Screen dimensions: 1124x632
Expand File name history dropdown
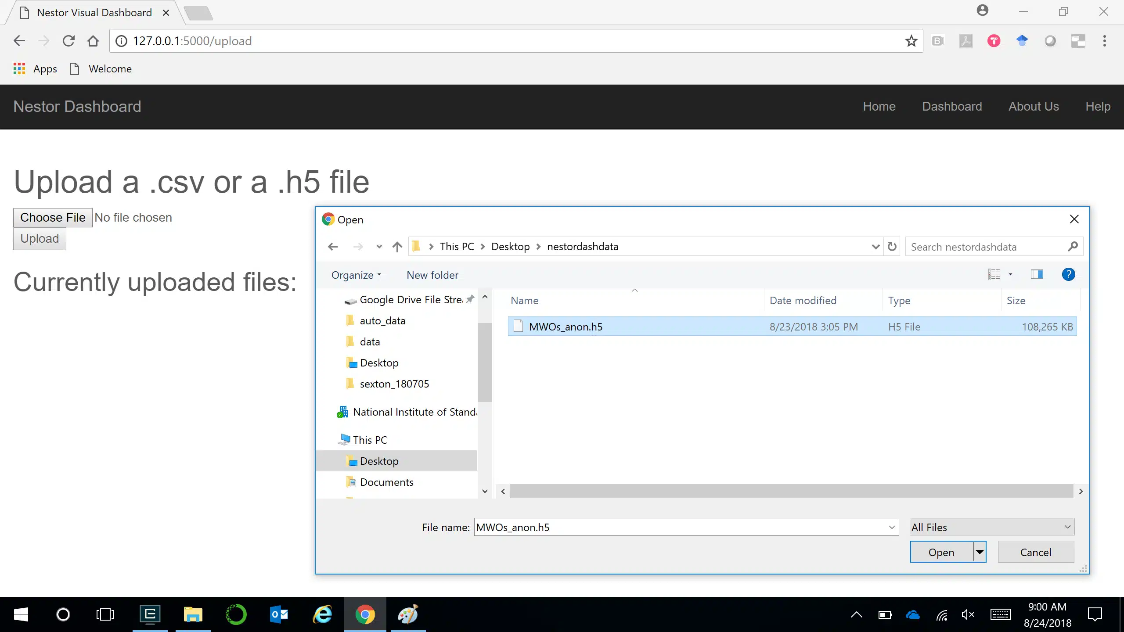892,527
